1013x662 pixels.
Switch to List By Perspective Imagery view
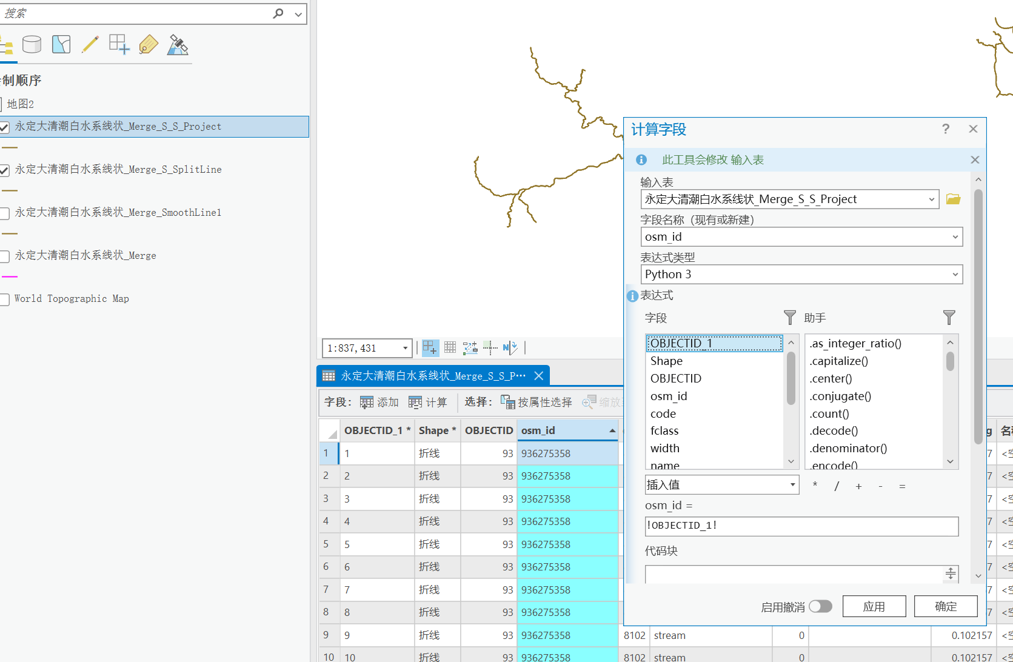pyautogui.click(x=178, y=44)
